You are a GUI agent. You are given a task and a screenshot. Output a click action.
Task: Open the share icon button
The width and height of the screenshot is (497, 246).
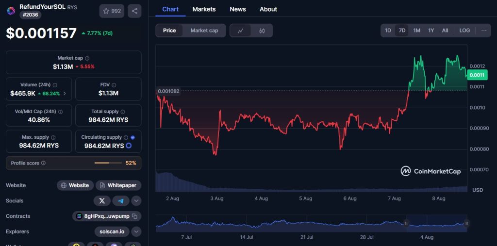click(135, 11)
